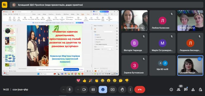Mute the microphone in call controls
The image size is (205, 96).
pyautogui.click(x=70, y=89)
